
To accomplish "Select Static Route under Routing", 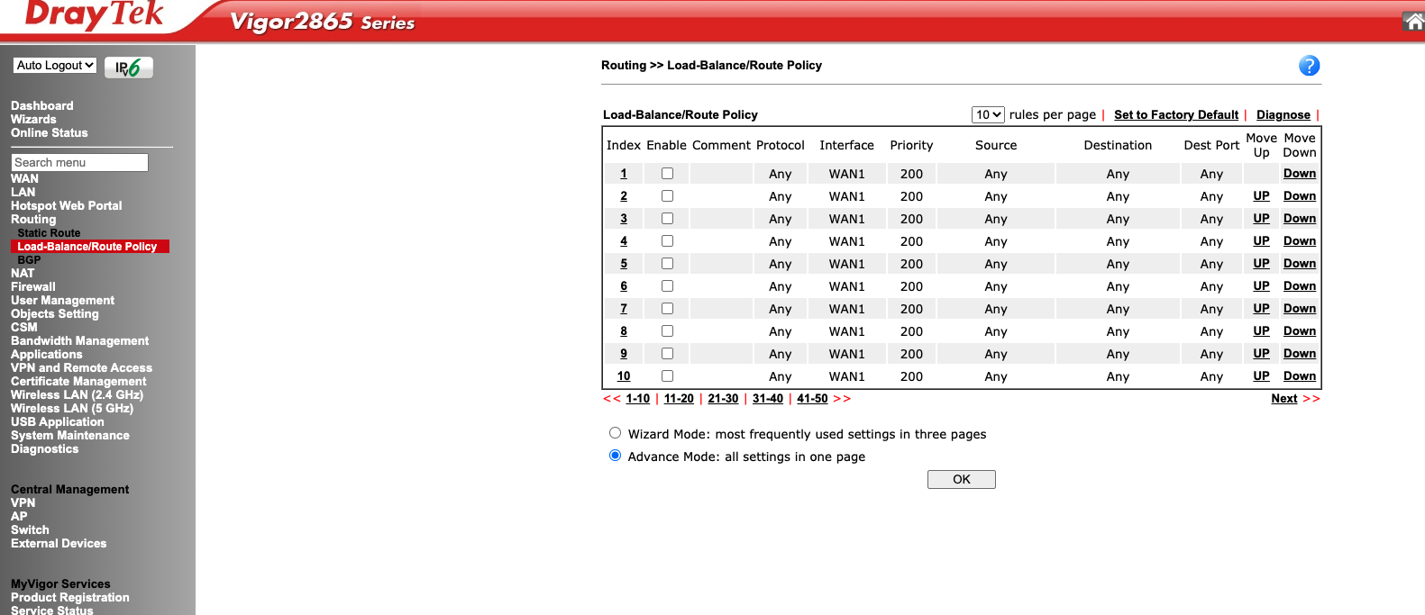I will pos(49,233).
